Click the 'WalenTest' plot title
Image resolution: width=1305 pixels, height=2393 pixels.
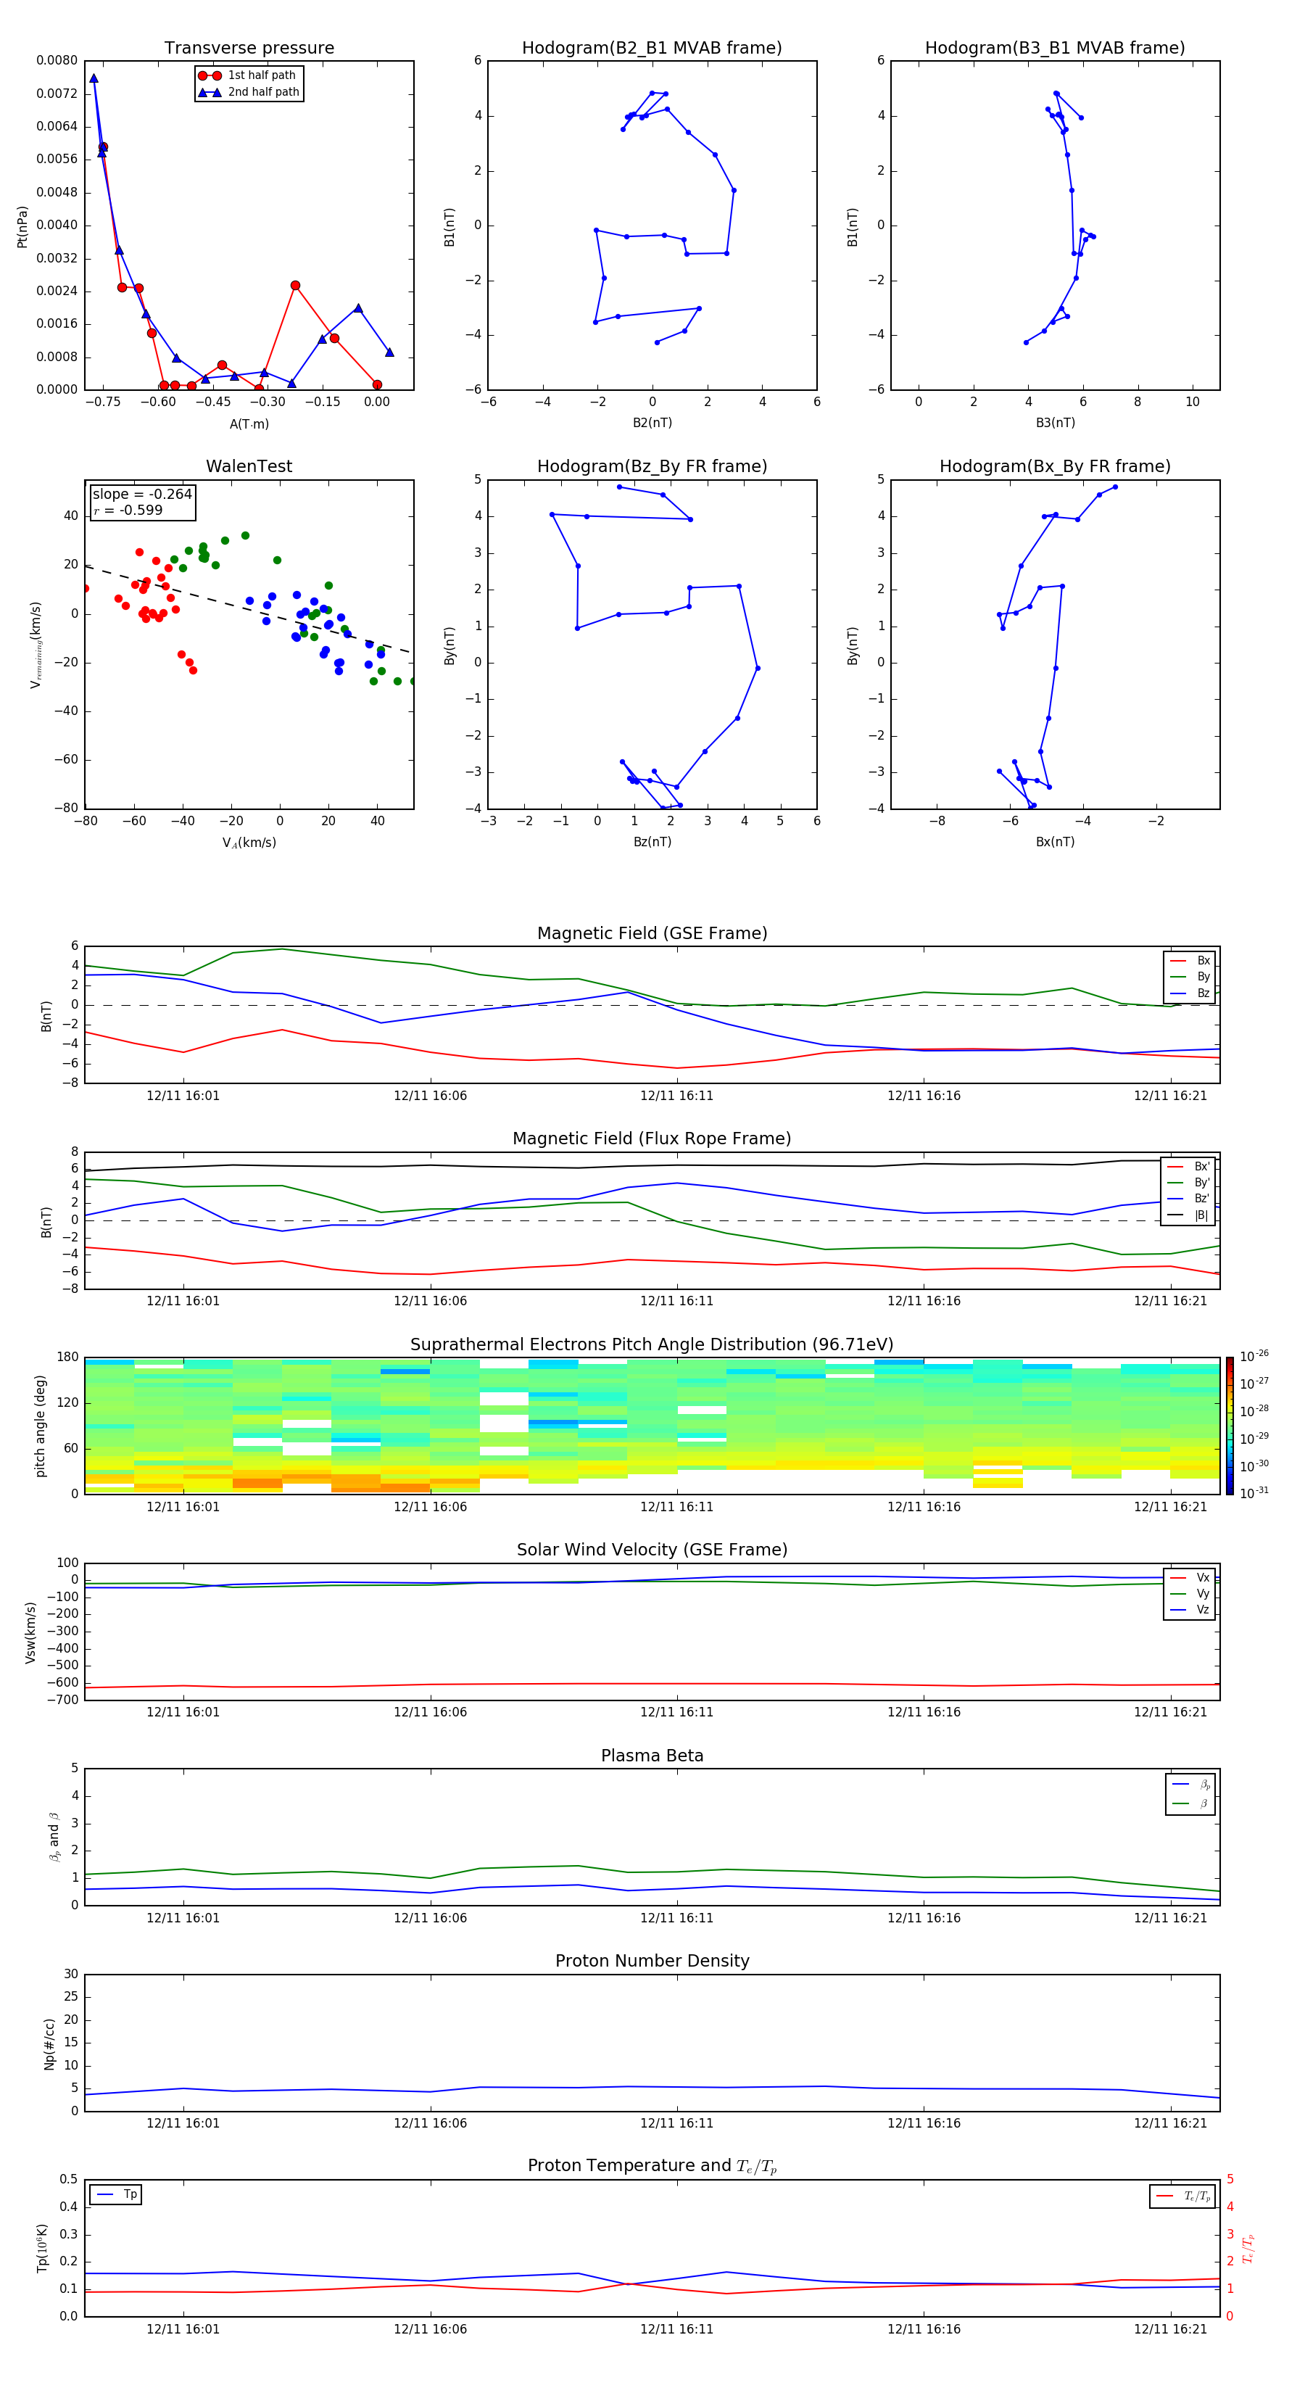pyautogui.click(x=249, y=466)
